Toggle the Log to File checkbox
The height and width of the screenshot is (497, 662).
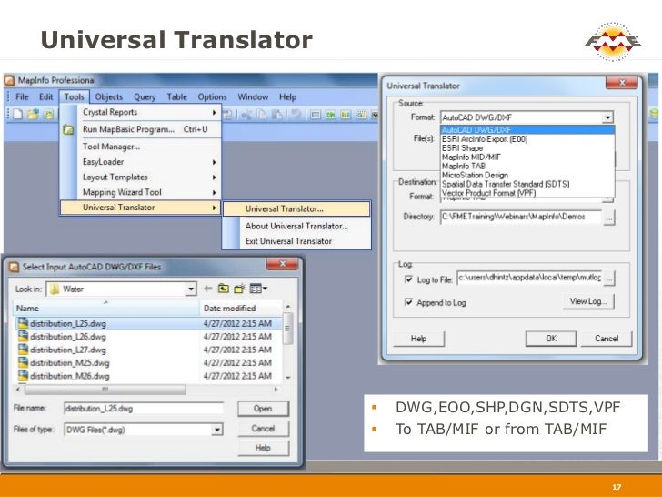(x=408, y=279)
